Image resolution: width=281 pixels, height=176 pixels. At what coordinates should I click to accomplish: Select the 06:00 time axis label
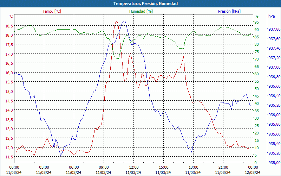tap(74, 168)
